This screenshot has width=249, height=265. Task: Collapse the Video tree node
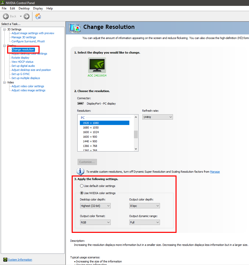click(5, 82)
